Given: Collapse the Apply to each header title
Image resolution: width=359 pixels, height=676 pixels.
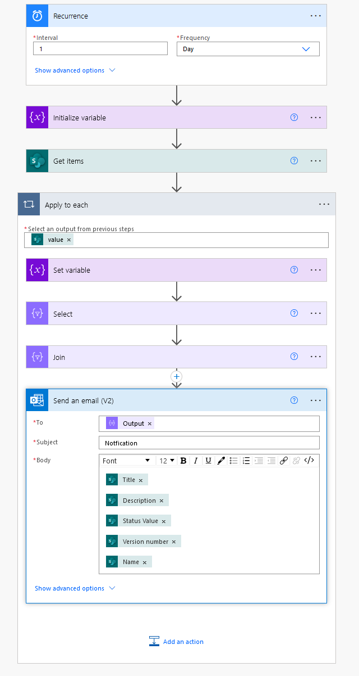Looking at the screenshot, I should pos(66,205).
